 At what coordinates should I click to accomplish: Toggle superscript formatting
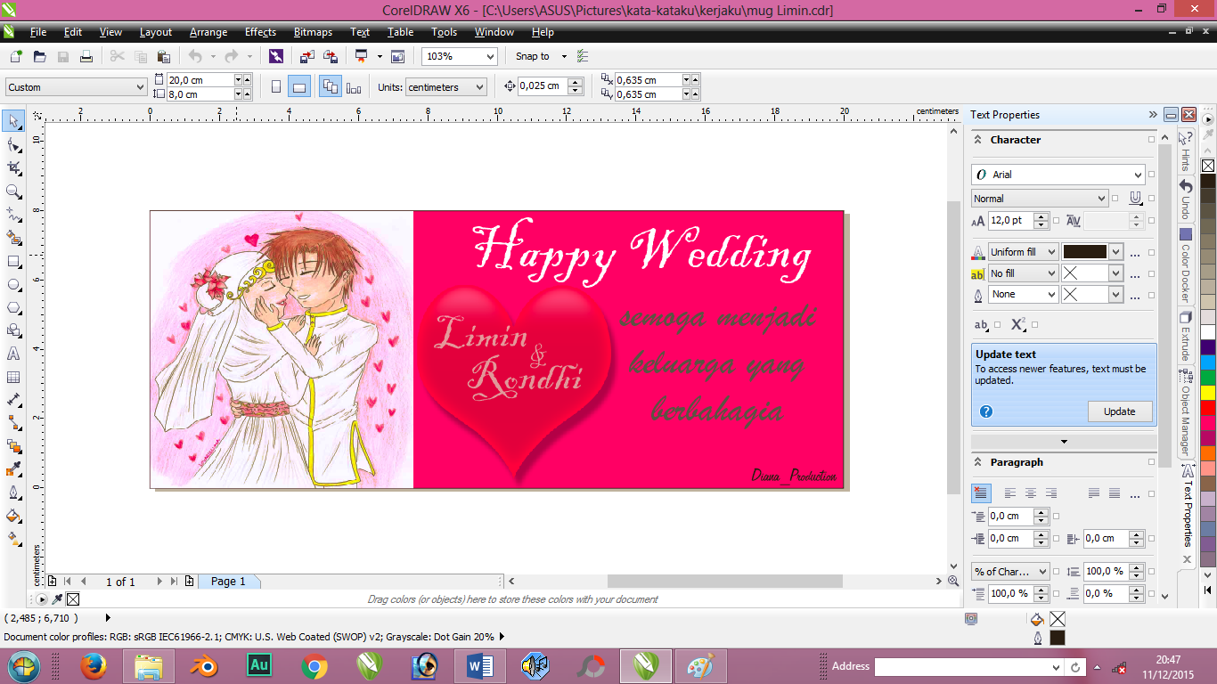pyautogui.click(x=1018, y=324)
